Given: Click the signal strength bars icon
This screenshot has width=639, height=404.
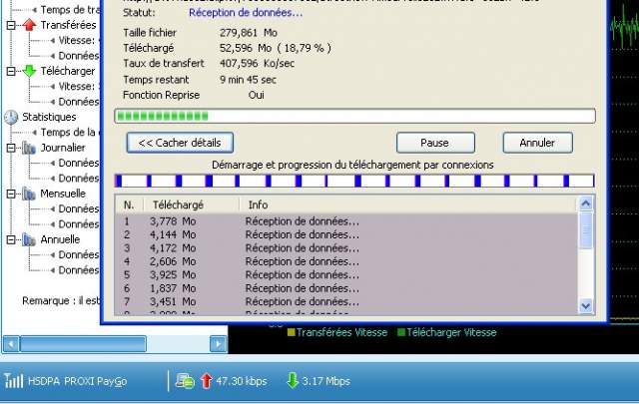Looking at the screenshot, I should (13, 380).
